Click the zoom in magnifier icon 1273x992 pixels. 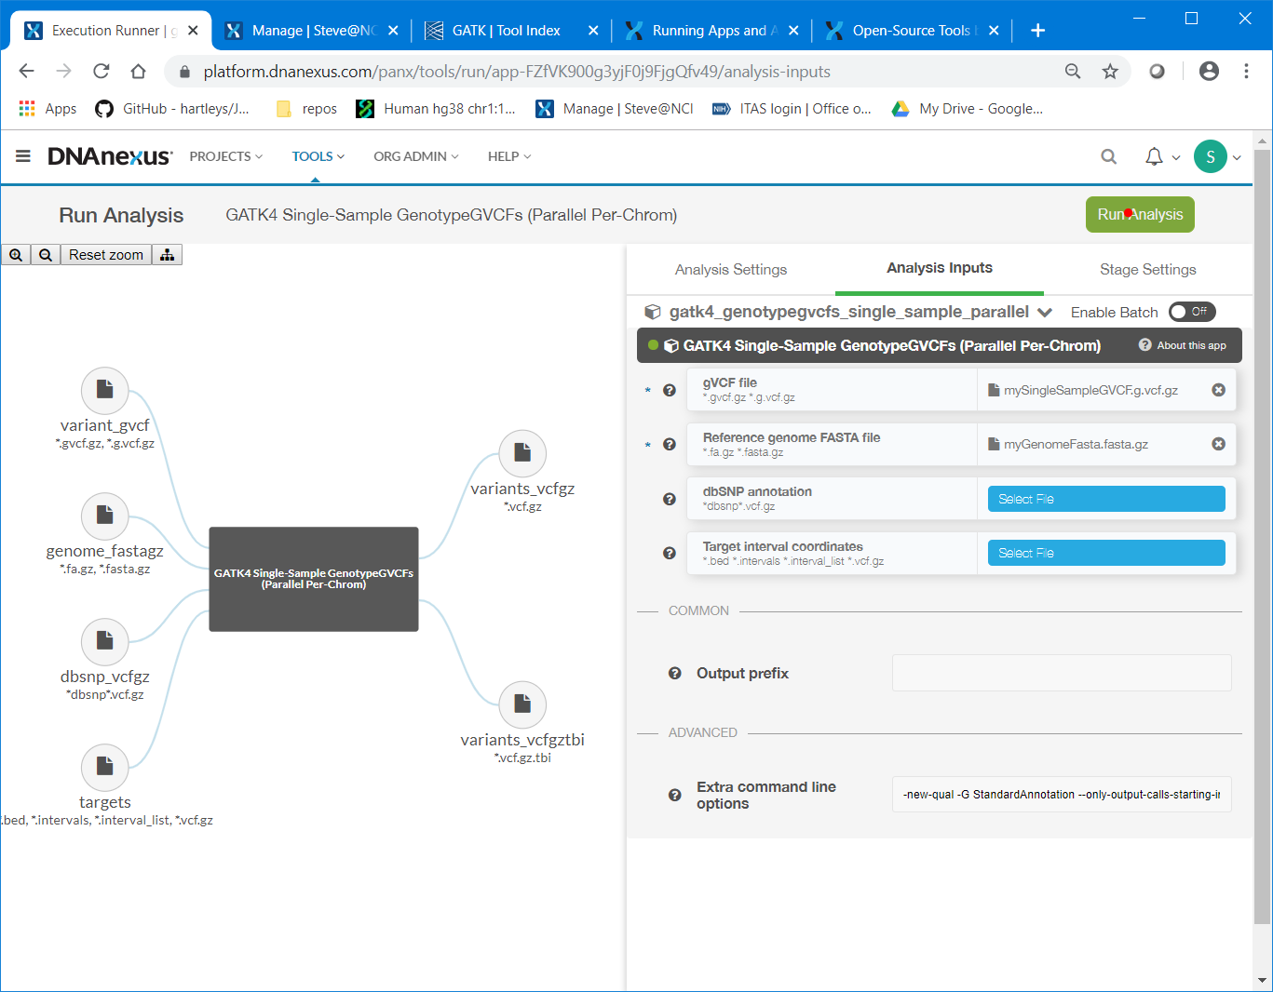pos(16,255)
